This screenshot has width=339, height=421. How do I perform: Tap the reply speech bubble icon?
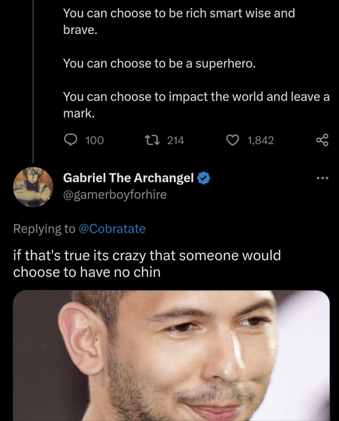point(70,140)
